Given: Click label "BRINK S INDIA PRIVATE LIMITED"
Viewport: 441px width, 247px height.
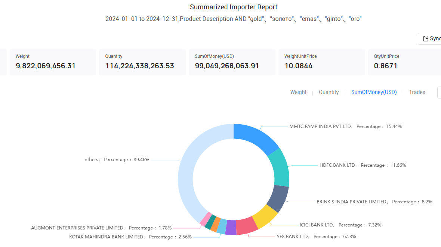Looking at the screenshot, I should [352, 202].
